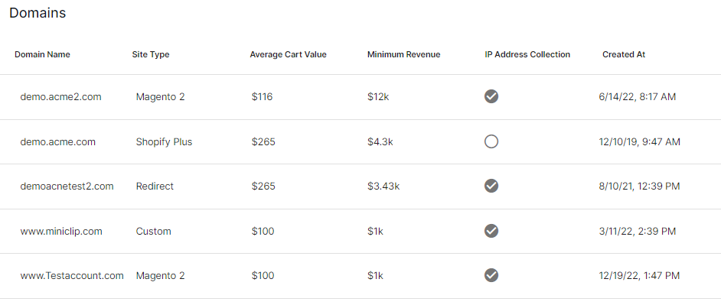This screenshot has width=721, height=305.
Task: Click the 12/10/19, 9:47 AM timestamp
Action: click(638, 142)
